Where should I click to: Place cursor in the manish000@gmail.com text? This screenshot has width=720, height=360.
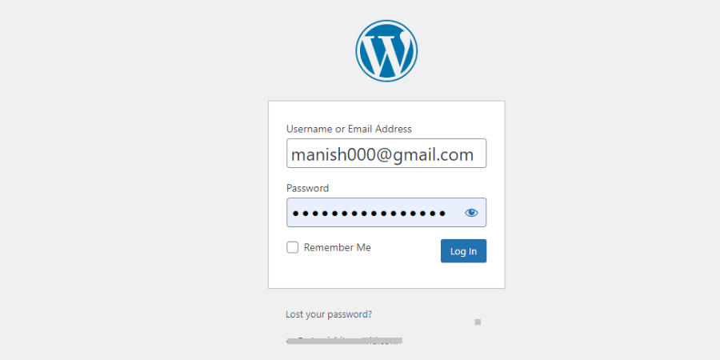pyautogui.click(x=382, y=154)
